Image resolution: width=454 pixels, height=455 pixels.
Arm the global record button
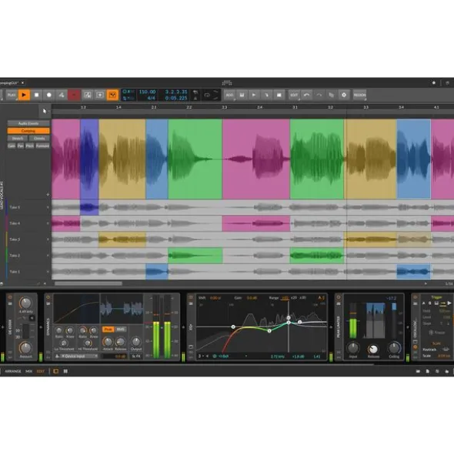pyautogui.click(x=49, y=95)
